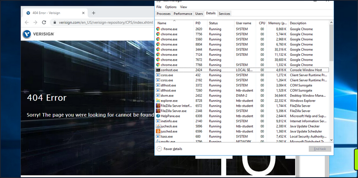This screenshot has height=178, width=358.
Task: Click the DWM-2 user name cell
Action: point(242,96)
